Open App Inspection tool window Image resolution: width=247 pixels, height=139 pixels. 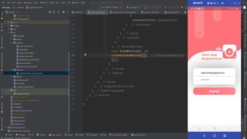point(138,135)
